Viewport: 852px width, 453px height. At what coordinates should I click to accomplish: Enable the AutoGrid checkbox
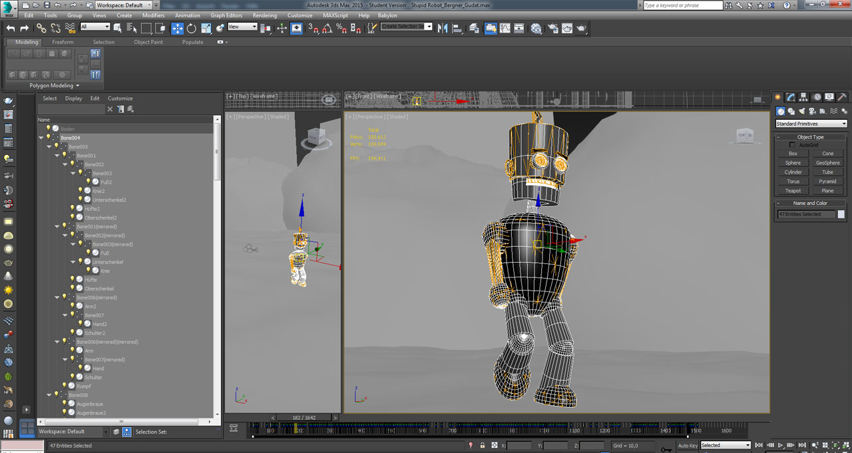[792, 145]
